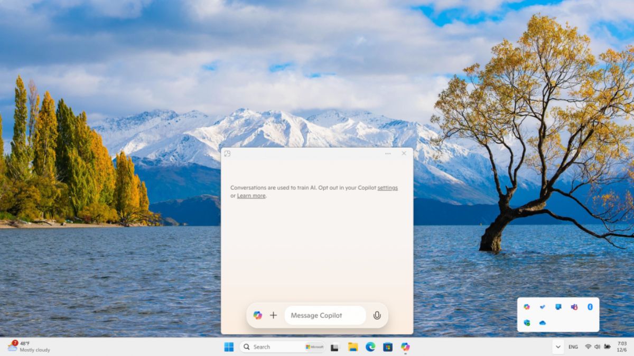Image resolution: width=634 pixels, height=356 pixels.
Task: Open Copilot options with the ellipsis menu
Action: pos(387,153)
